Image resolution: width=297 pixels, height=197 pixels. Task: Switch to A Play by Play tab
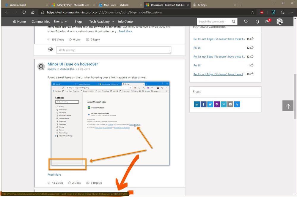click(x=73, y=5)
